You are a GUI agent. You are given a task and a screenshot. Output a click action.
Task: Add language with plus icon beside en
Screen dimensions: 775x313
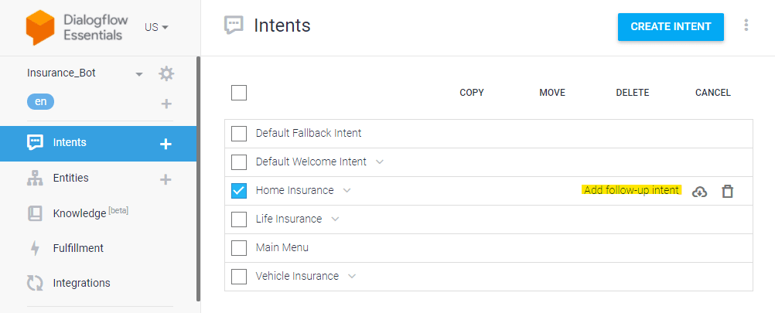coord(166,104)
